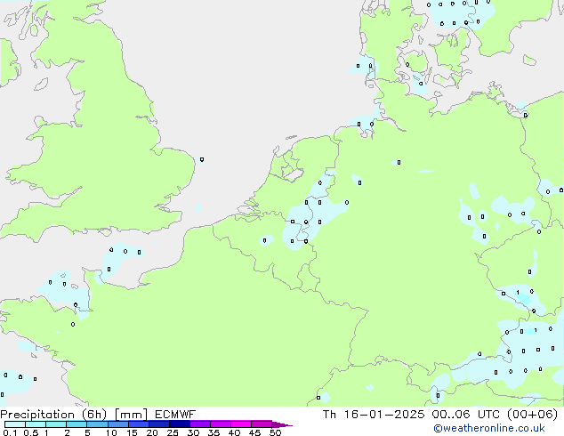Click the "1" precipitation value marker
This screenshot has height=436, width=564.
pos(518,292)
